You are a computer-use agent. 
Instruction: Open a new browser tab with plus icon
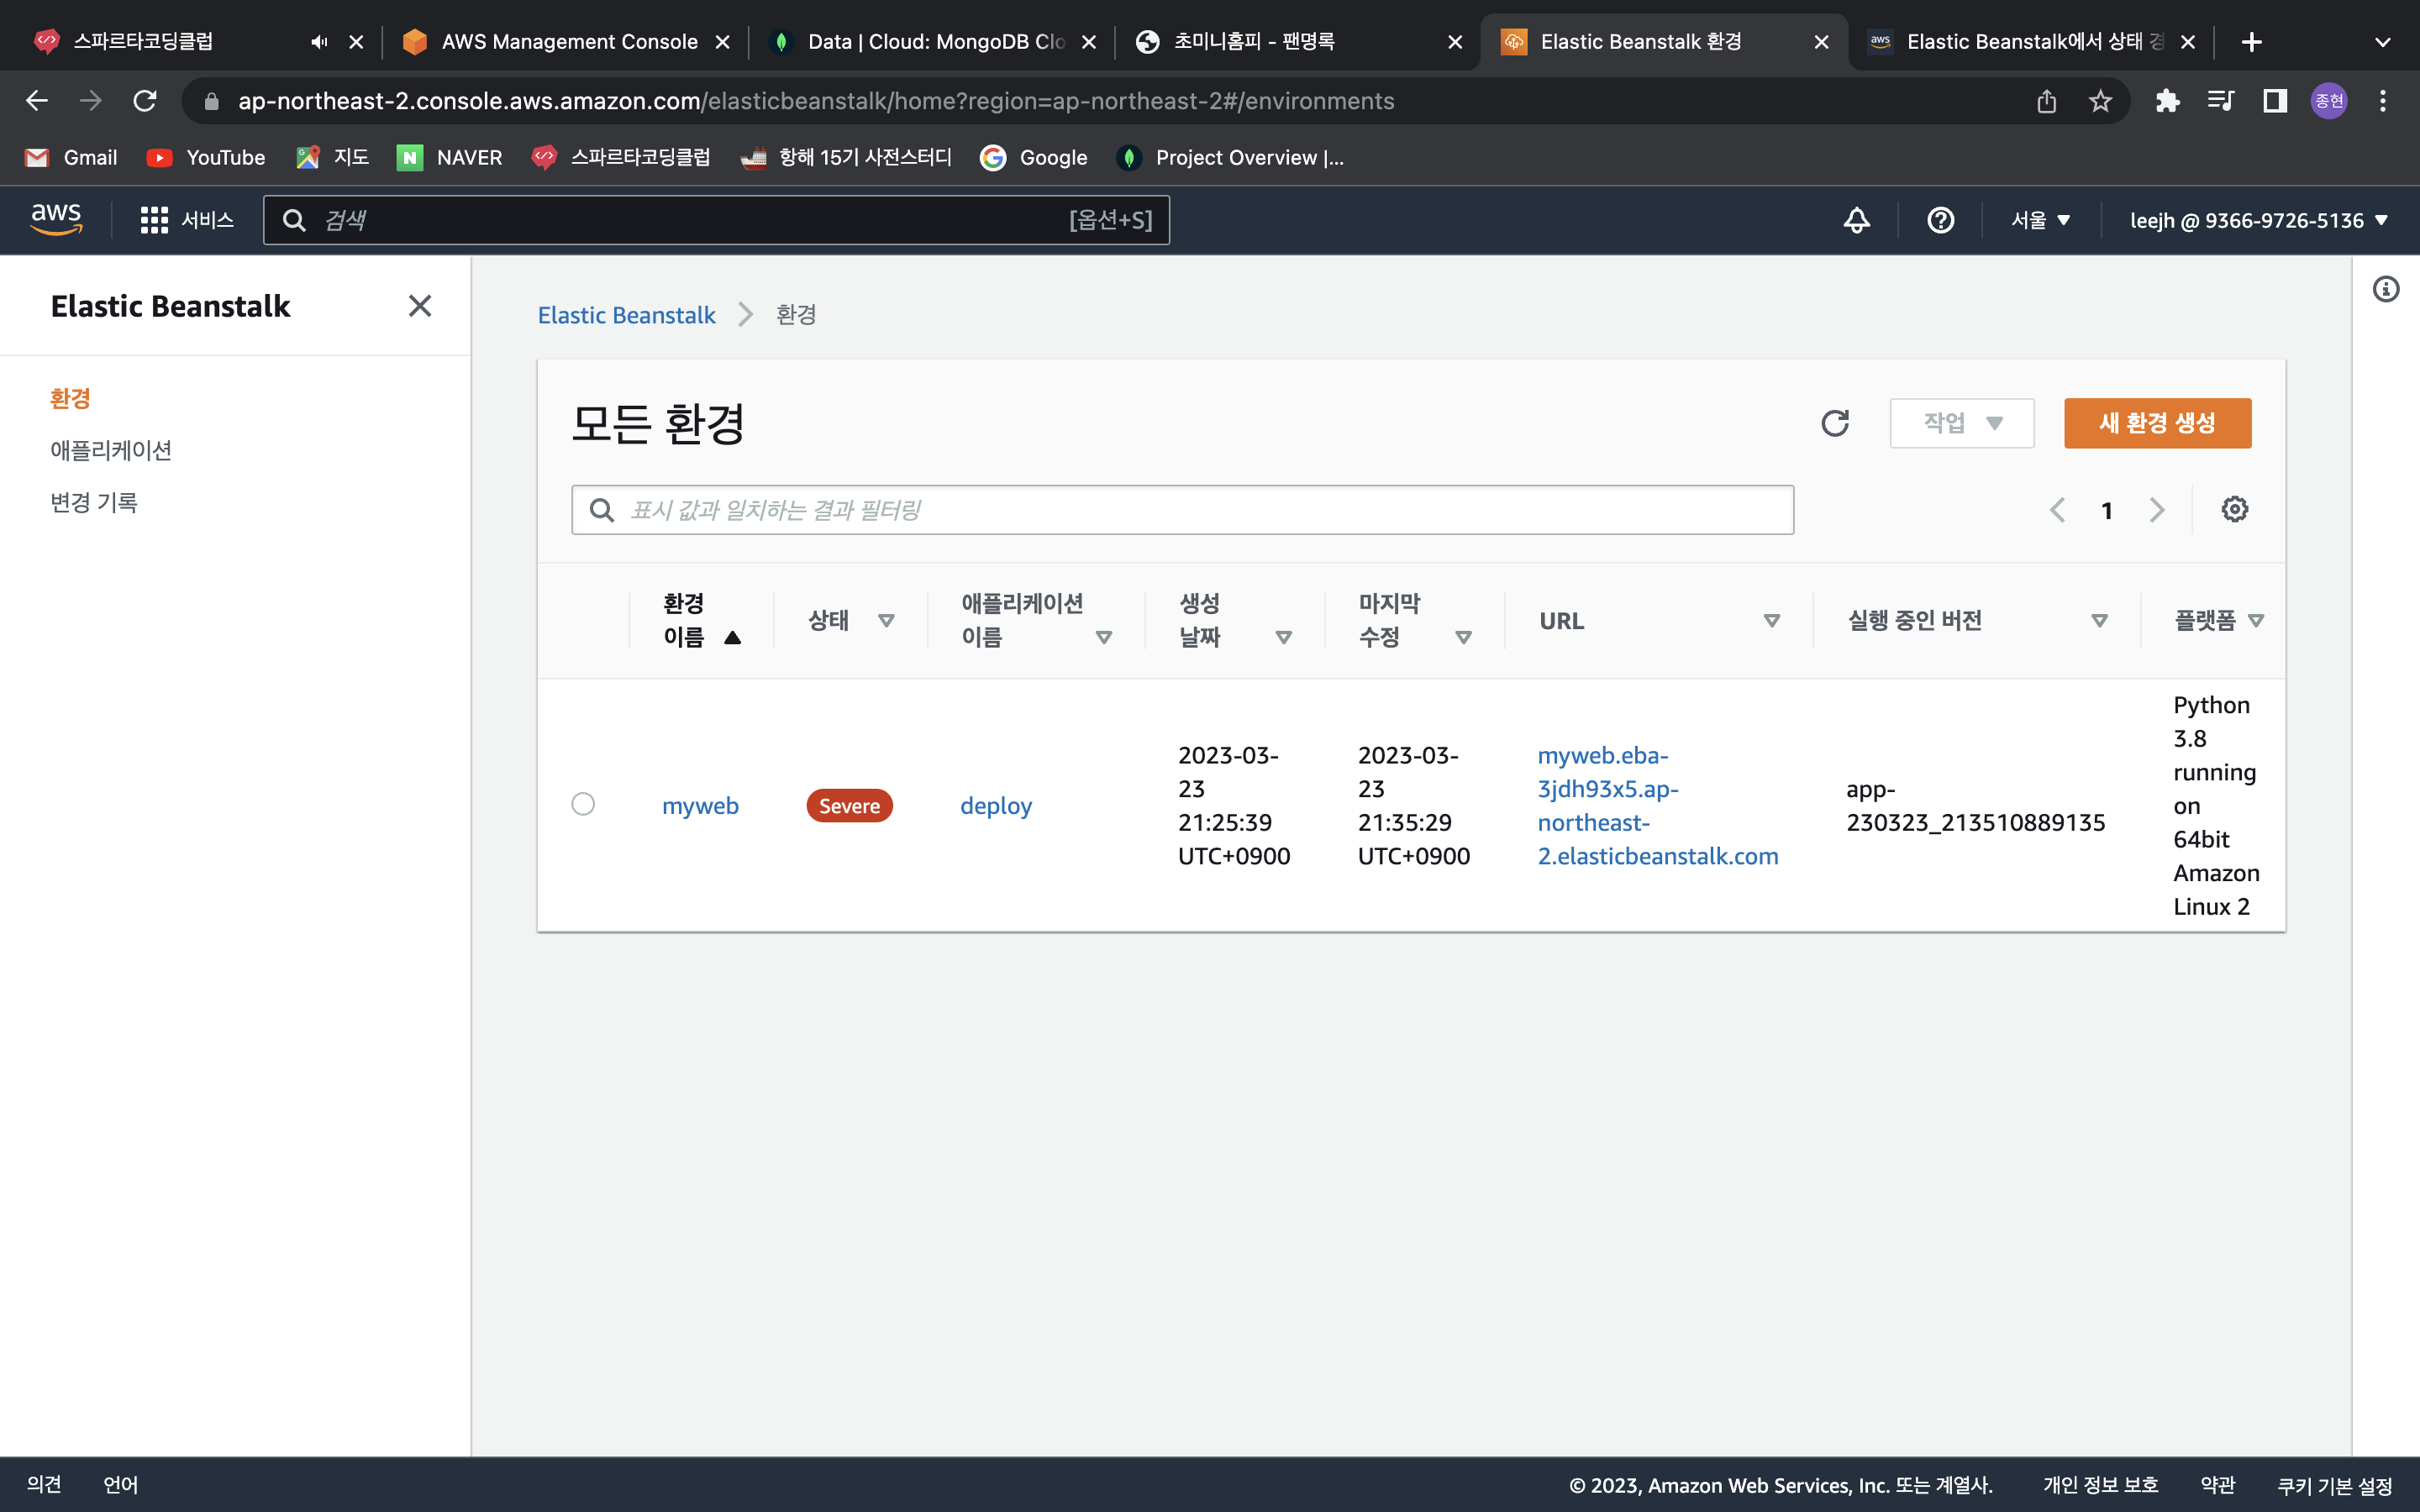[x=2251, y=42]
